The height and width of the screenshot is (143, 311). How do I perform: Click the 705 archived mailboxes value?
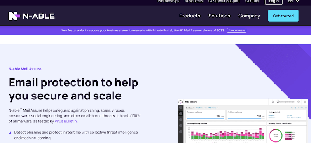pyautogui.click(x=259, y=117)
